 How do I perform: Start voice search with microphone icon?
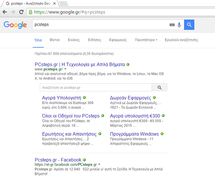pyautogui.click(x=179, y=25)
